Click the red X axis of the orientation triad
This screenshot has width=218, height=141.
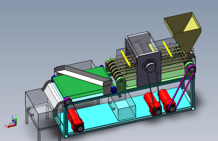coord(12,126)
